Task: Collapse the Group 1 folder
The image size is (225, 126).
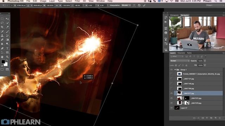Action: (175, 70)
